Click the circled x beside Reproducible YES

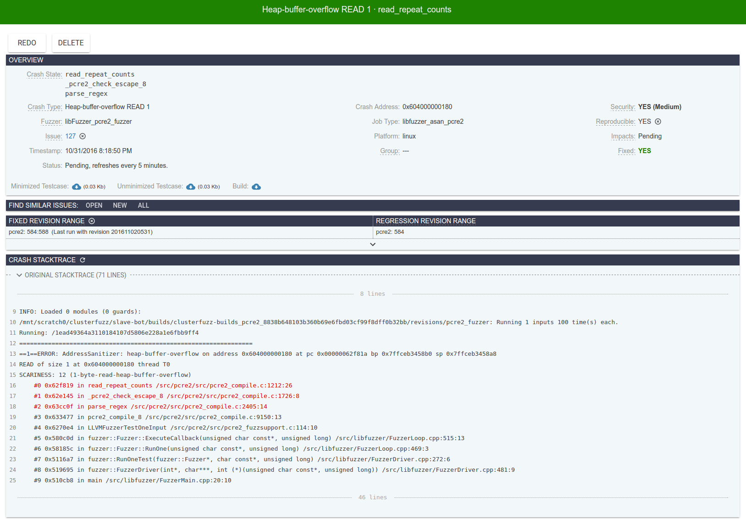658,121
